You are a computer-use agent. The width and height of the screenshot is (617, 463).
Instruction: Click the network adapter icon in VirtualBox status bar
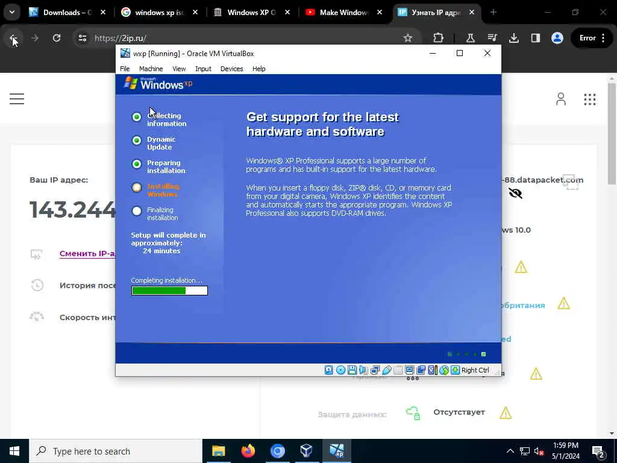[x=375, y=370]
